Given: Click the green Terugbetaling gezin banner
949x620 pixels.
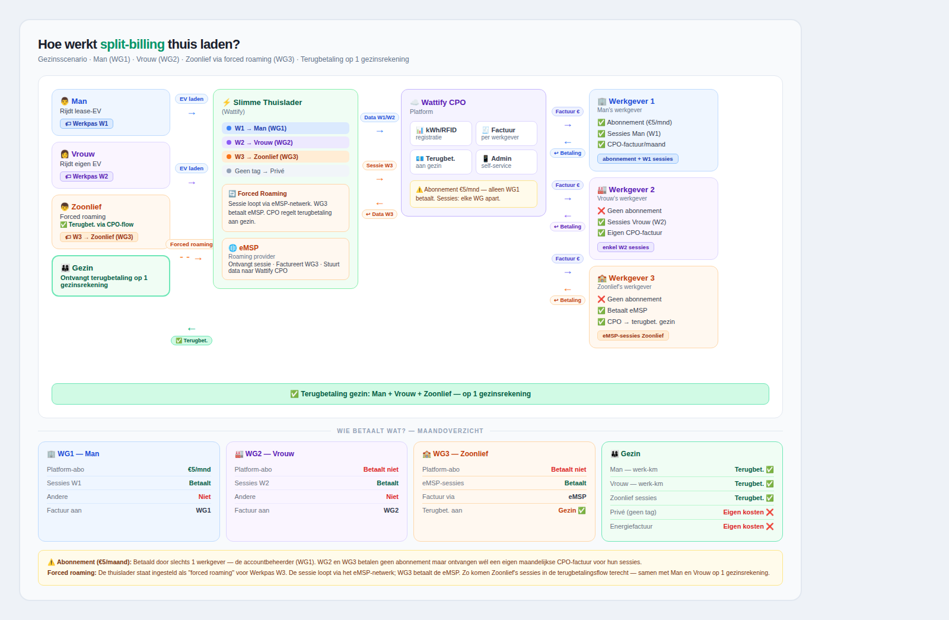Looking at the screenshot, I should 410,394.
